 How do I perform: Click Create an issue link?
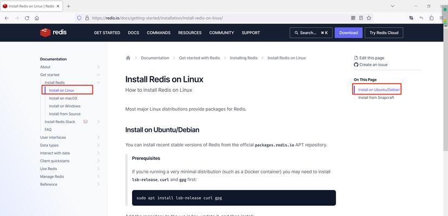click(x=371, y=65)
